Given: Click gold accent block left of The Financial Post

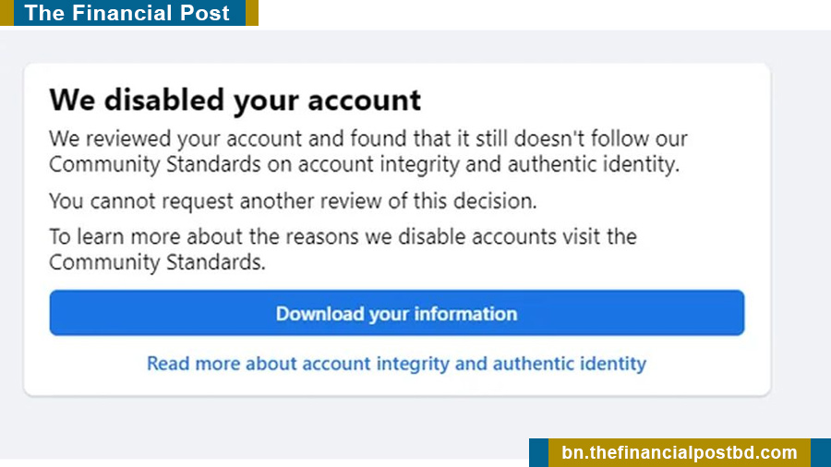Looking at the screenshot, I should point(6,13).
